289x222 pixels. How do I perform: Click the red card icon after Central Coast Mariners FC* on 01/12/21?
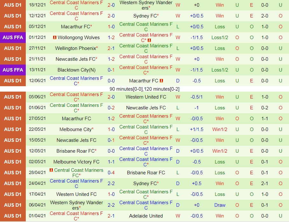[149, 40]
